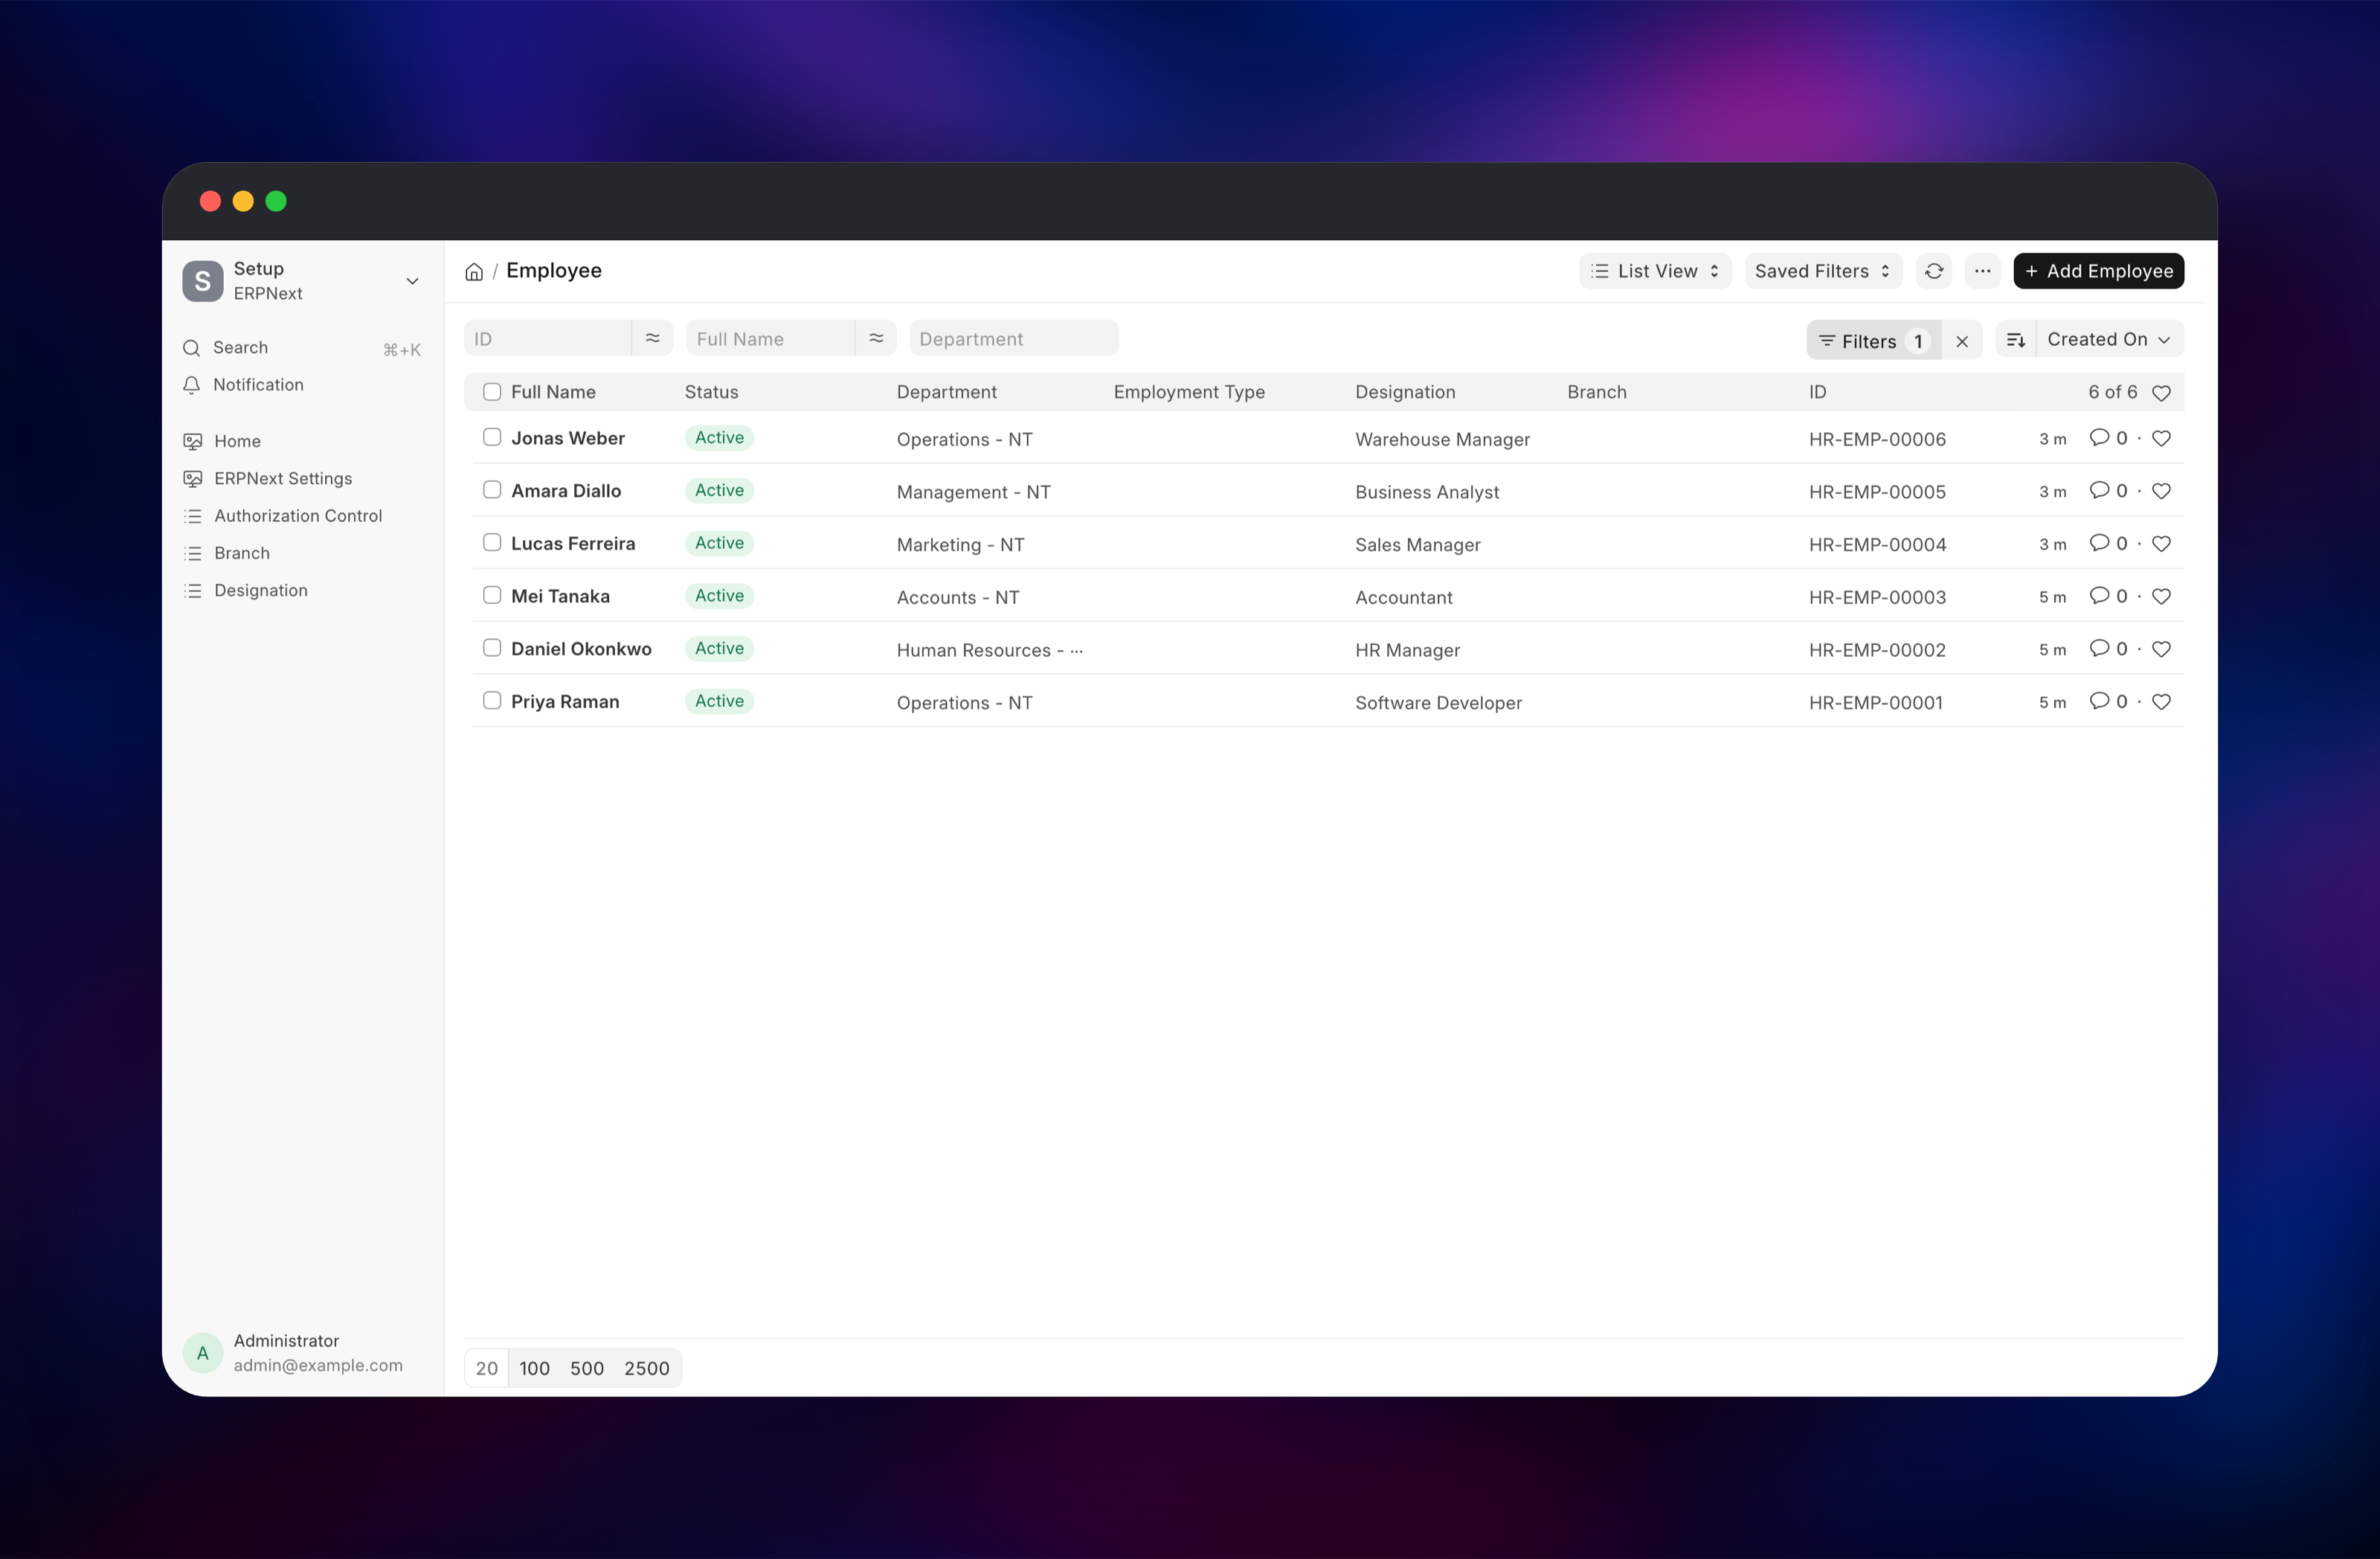
Task: Click the Employee breadcrumb title
Action: (554, 271)
